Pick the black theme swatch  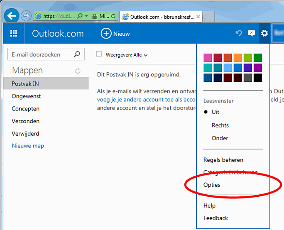coord(258,78)
